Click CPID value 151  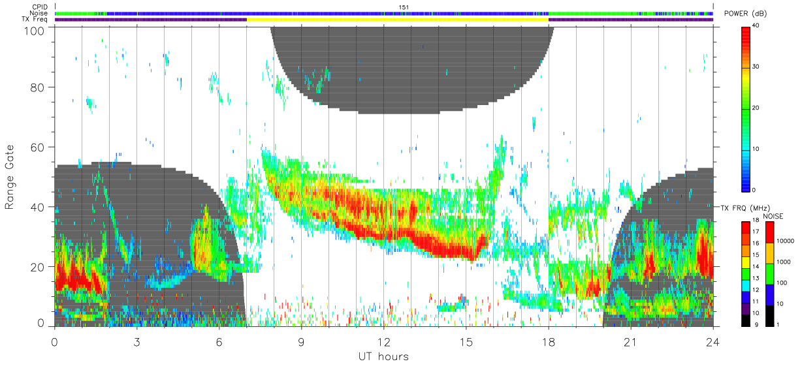403,7
